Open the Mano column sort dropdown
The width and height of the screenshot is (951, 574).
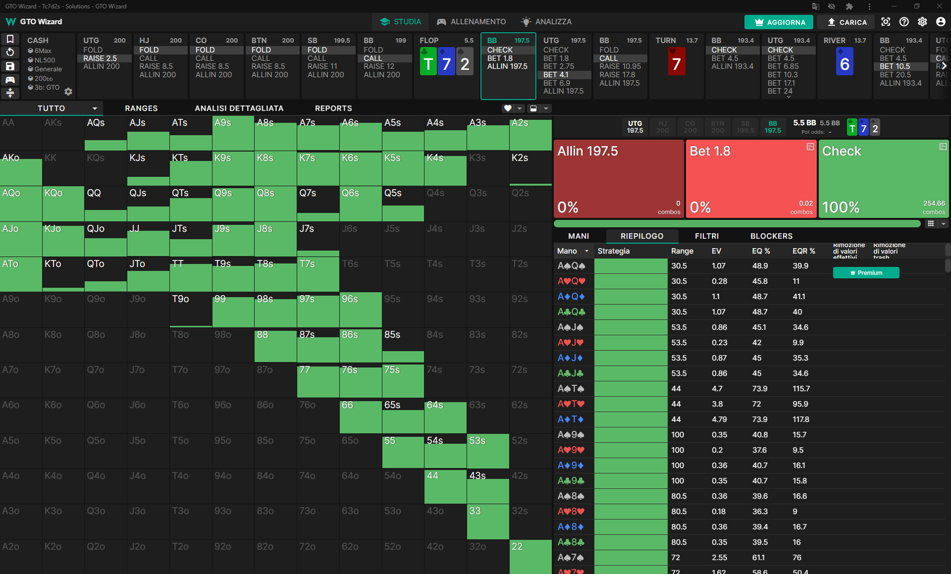point(586,251)
